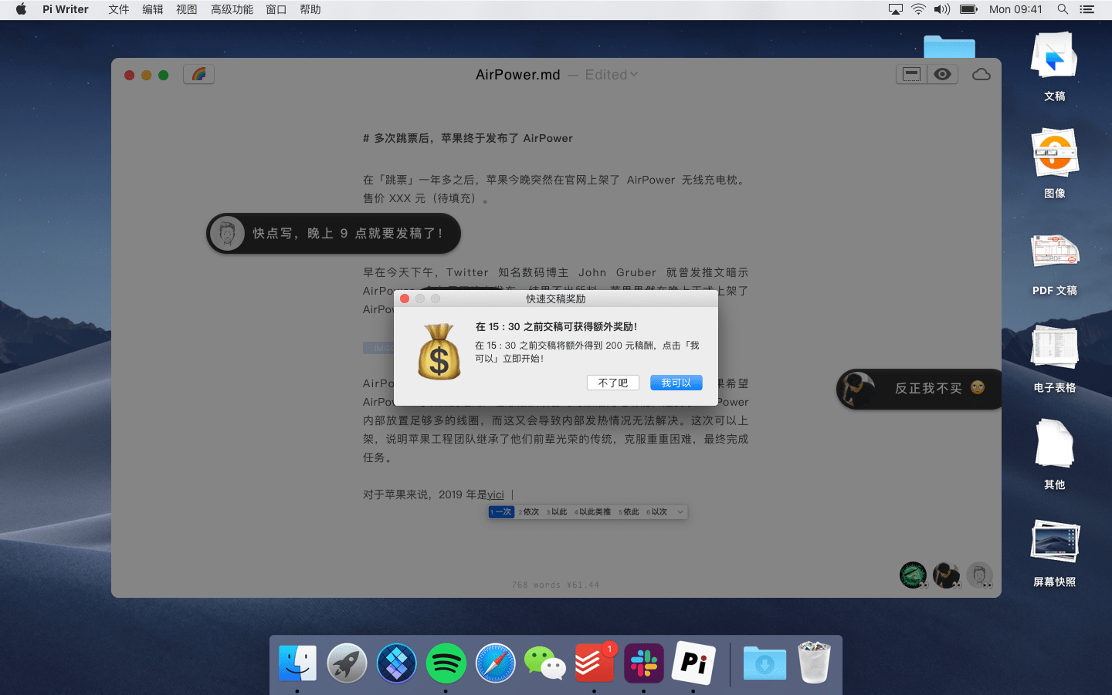The height and width of the screenshot is (695, 1112).
Task: Open the 电子表格 desktop stack
Action: pos(1054,359)
